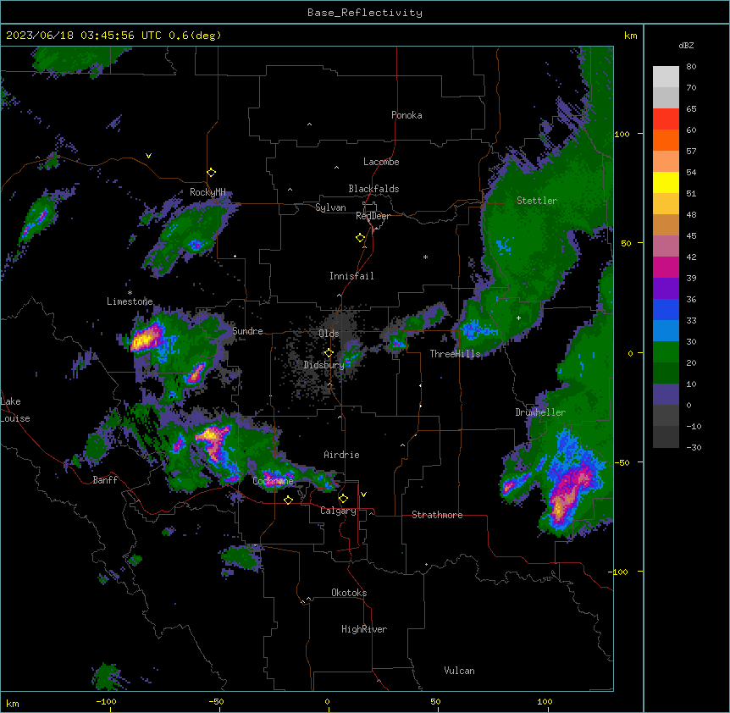This screenshot has height=713, width=730.
Task: Click the yellow V marker in northwest area
Action: [x=148, y=156]
